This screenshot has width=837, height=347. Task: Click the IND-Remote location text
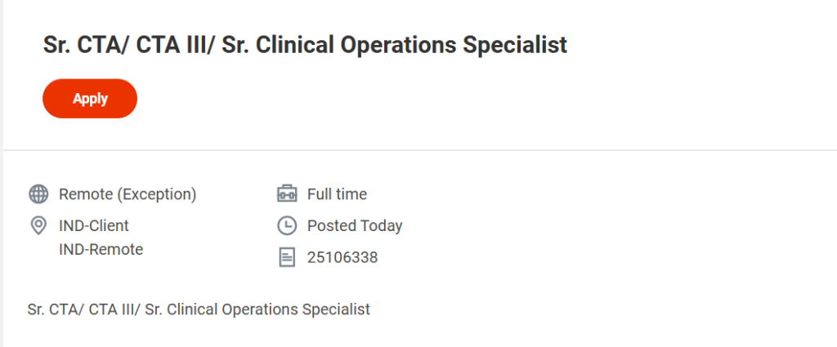(x=101, y=250)
